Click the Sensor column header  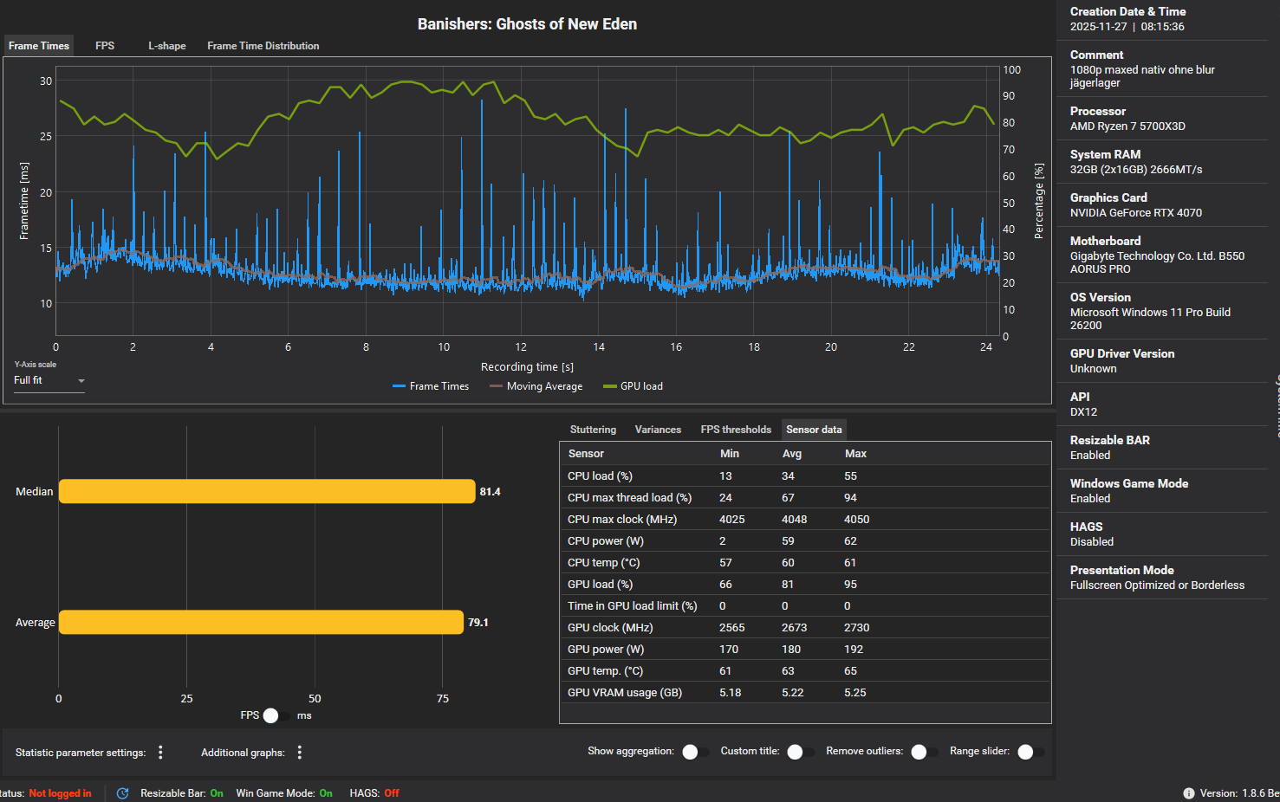tap(587, 454)
